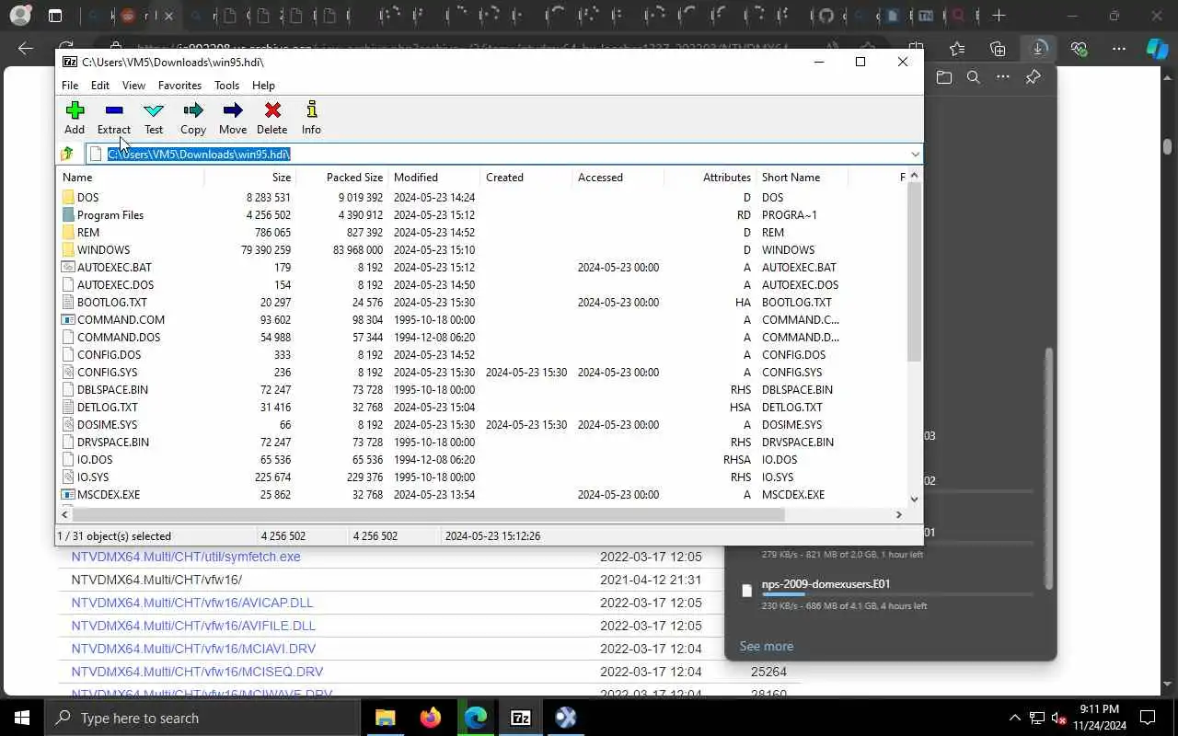
Task: Open Edge collections icon
Action: pos(998,49)
